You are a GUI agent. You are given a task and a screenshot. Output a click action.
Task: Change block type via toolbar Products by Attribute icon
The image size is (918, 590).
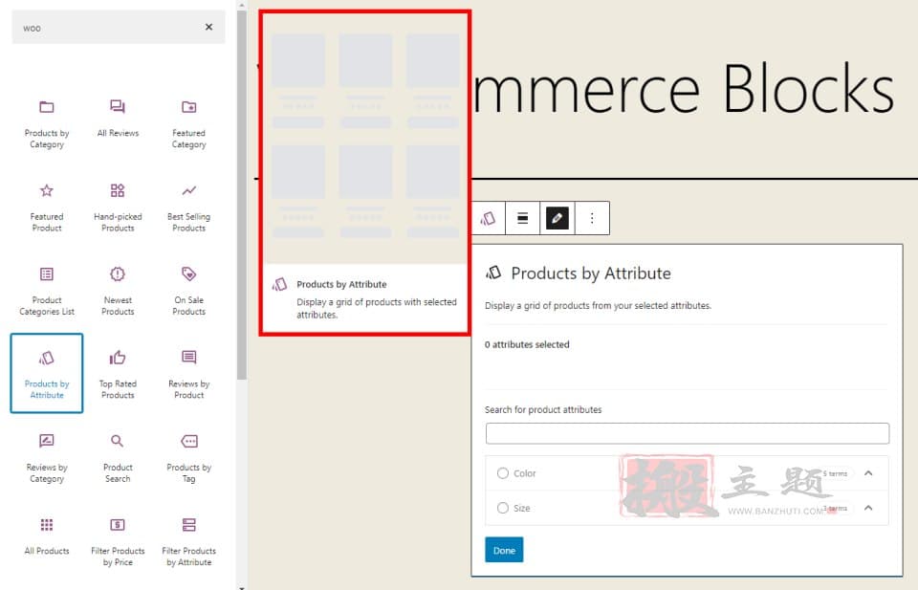(489, 218)
